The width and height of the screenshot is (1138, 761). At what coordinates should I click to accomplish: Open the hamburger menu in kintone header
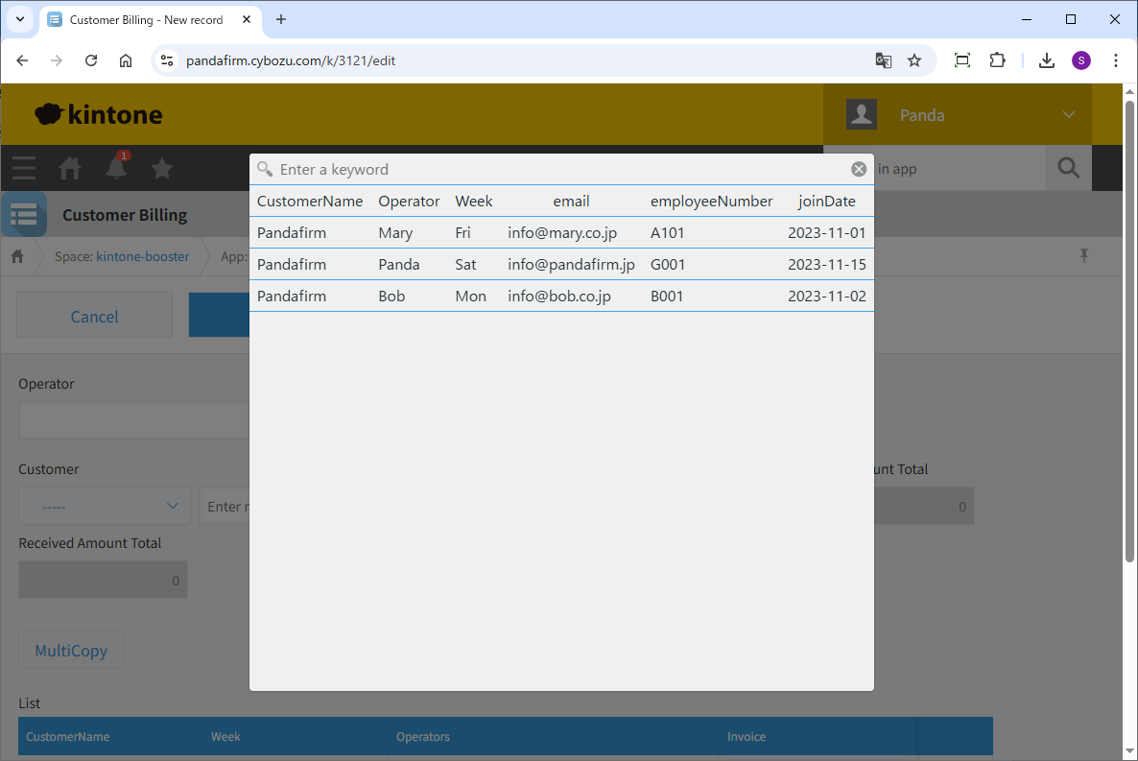[24, 169]
